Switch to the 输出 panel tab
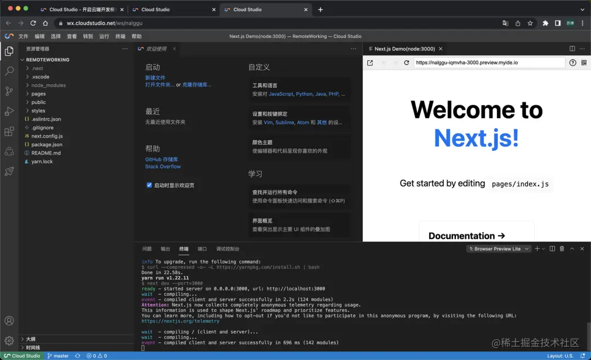The height and width of the screenshot is (360, 591). (x=165, y=249)
